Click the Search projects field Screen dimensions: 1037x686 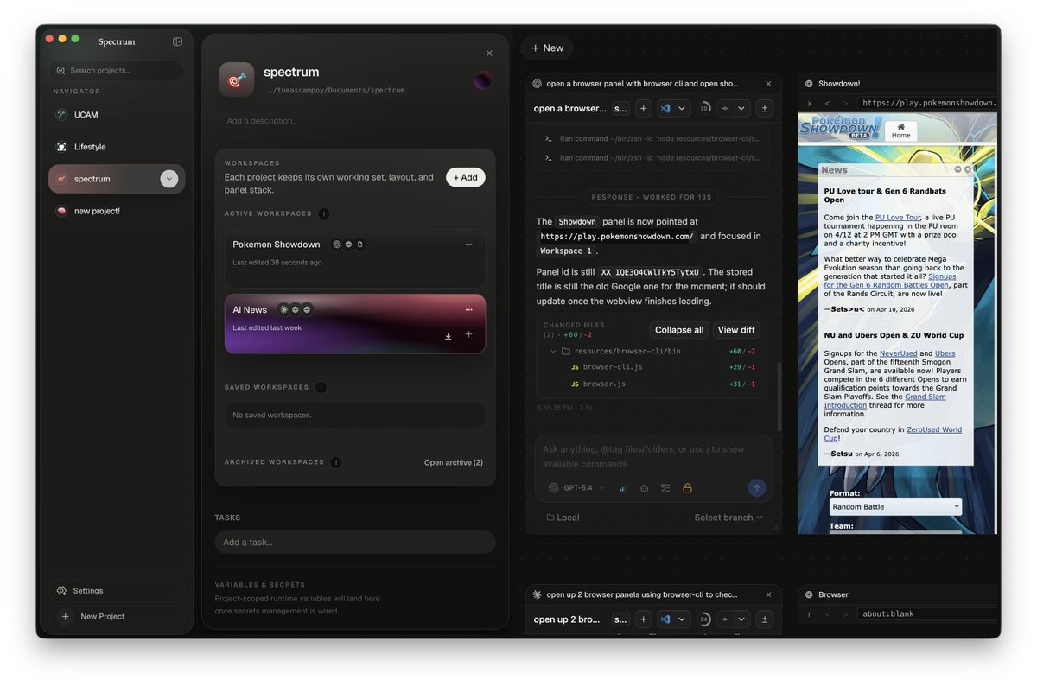tap(117, 71)
